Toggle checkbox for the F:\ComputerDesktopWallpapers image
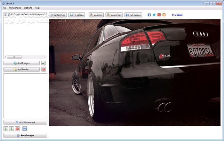224x141 pixels. tap(6, 15)
